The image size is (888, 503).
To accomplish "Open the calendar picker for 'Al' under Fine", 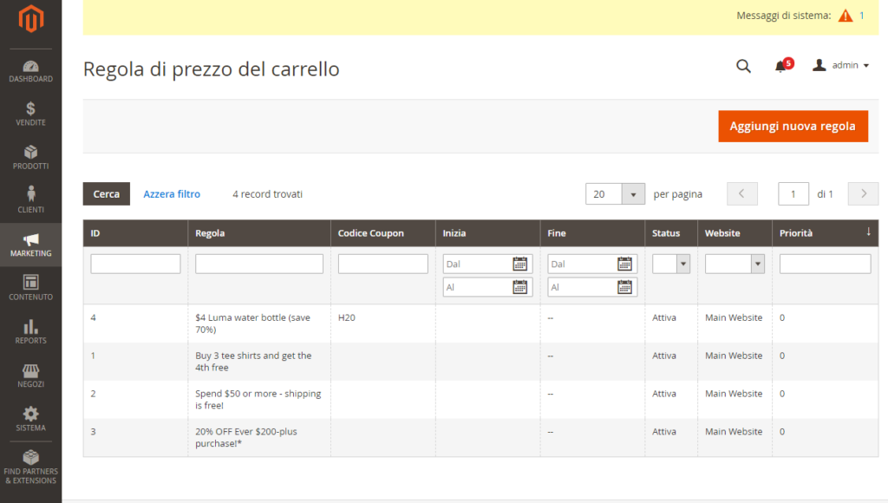I will [624, 287].
